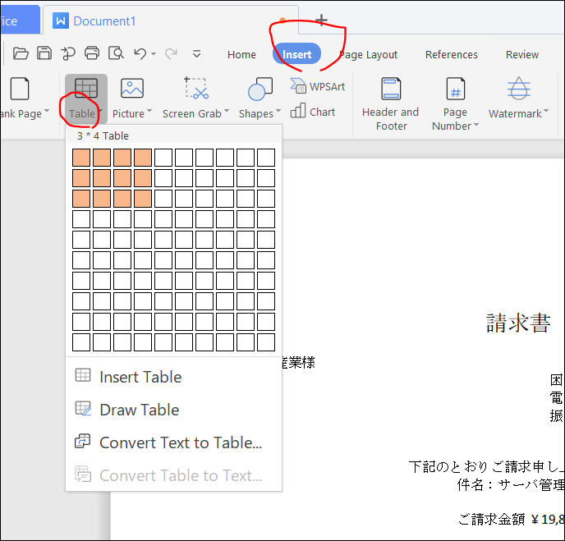The width and height of the screenshot is (565, 541).
Task: Click the Open folder icon in quick access toolbar
Action: point(21,53)
